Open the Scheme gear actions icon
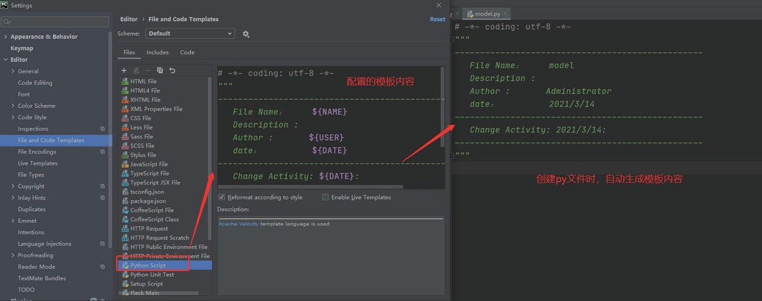 pos(246,34)
